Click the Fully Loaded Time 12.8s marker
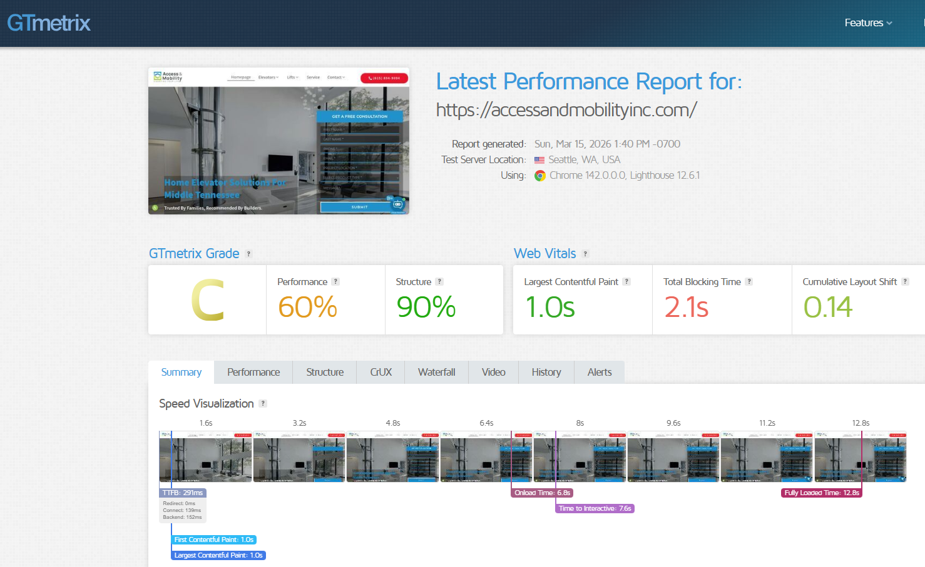 822,493
